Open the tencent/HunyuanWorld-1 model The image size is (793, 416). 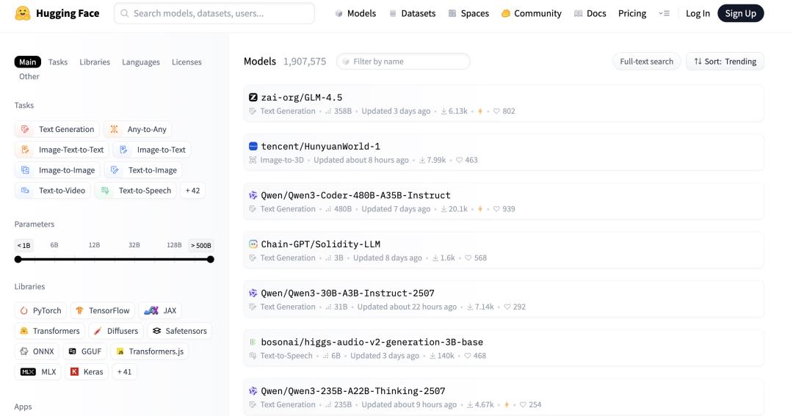[504, 153]
